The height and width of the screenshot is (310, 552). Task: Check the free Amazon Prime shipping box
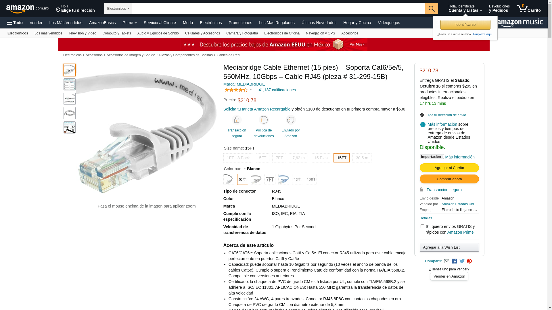tap(422, 226)
